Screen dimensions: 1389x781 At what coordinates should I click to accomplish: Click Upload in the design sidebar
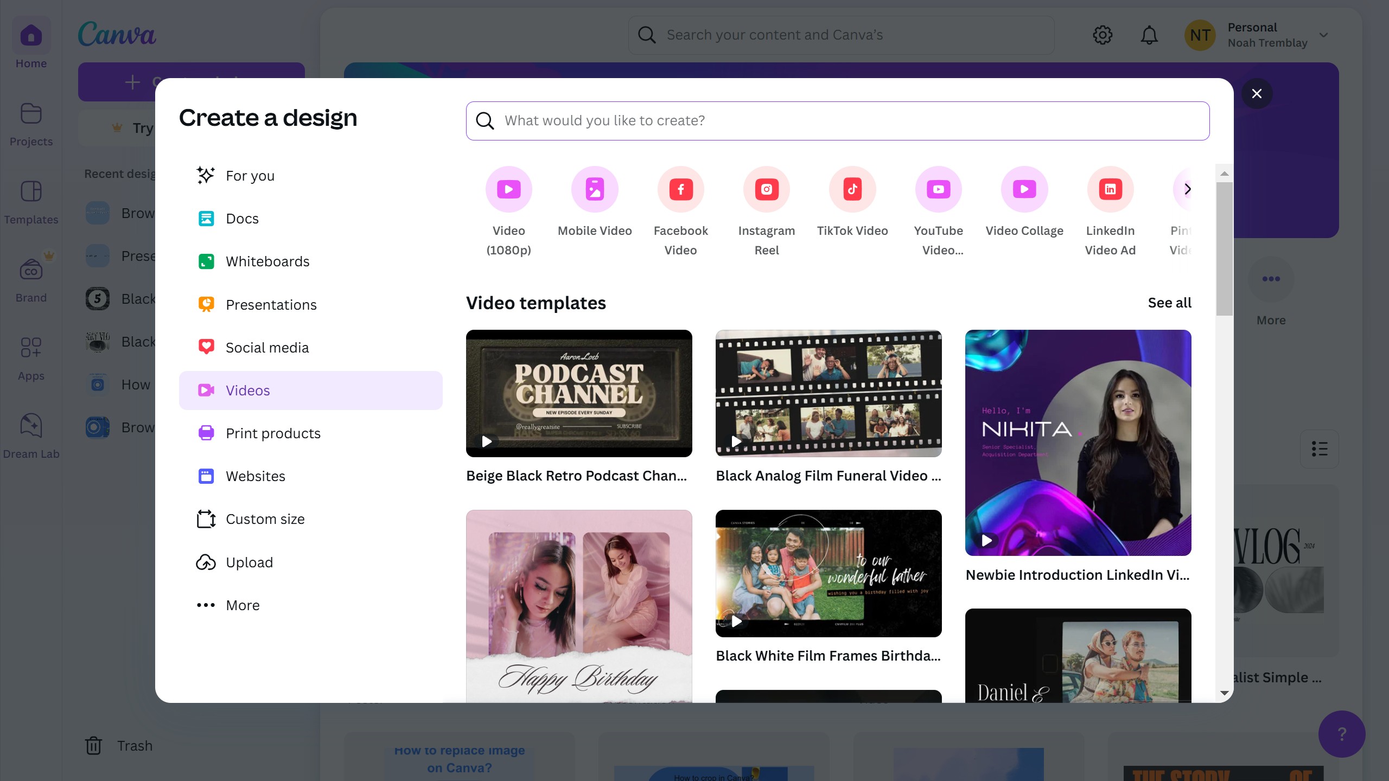coord(249,562)
